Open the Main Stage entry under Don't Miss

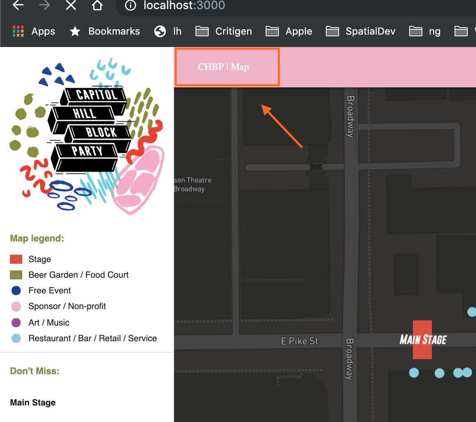pos(33,403)
